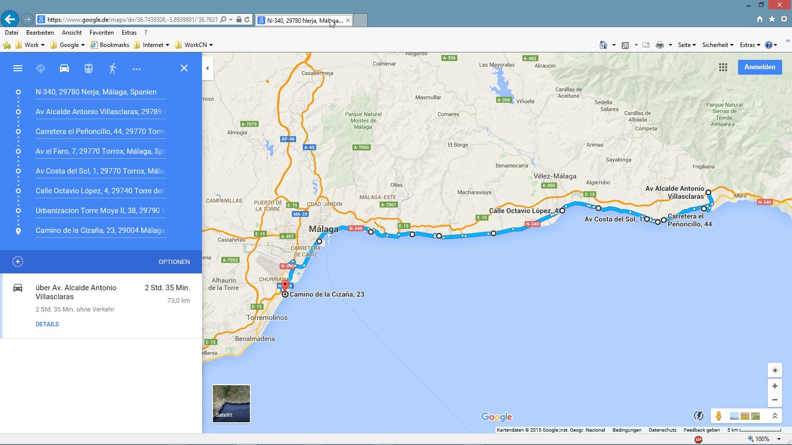Image resolution: width=792 pixels, height=445 pixels.
Task: Edit start field N-340, 29780 Nerja
Action: 100,92
